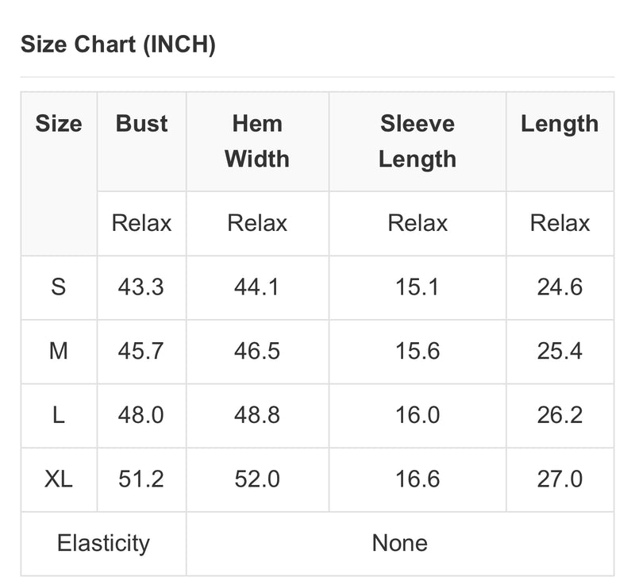Click the Size Chart (INCH) heading

(x=117, y=44)
